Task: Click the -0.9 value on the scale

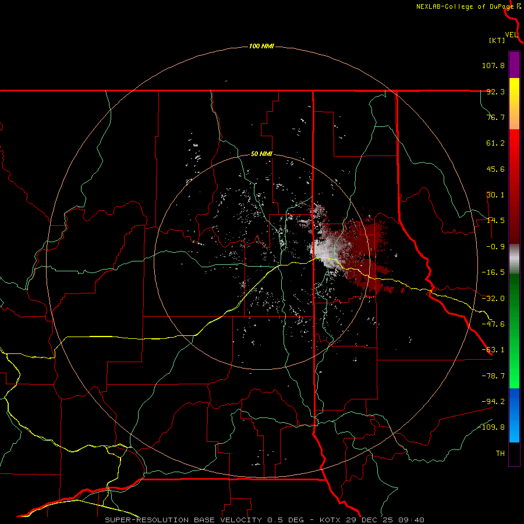Action: [495, 247]
